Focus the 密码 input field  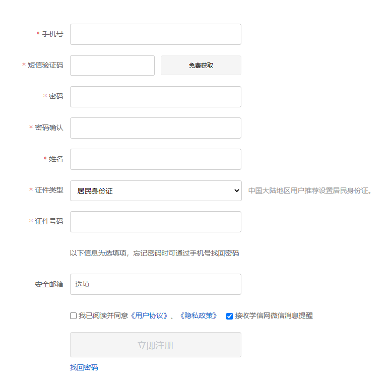[x=156, y=97]
